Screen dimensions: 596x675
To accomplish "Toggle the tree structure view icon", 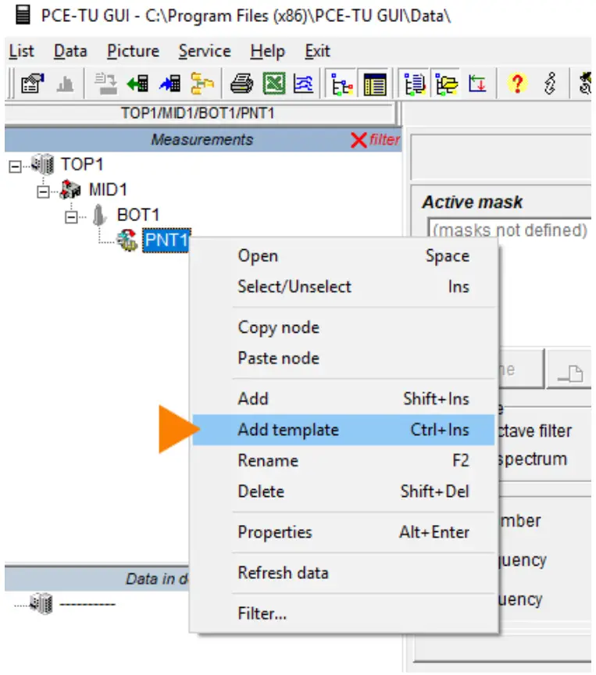I will (x=341, y=84).
